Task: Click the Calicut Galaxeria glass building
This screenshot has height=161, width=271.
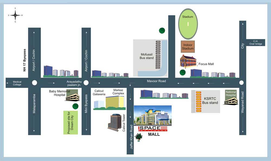Action: click(x=99, y=104)
